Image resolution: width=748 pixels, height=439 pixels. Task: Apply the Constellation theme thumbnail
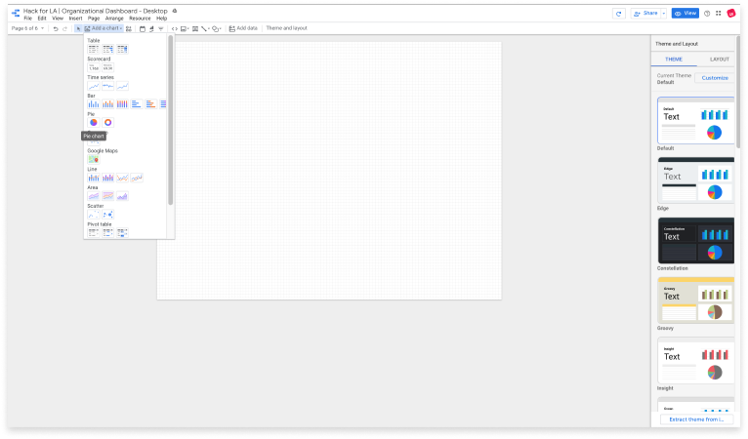tap(695, 239)
